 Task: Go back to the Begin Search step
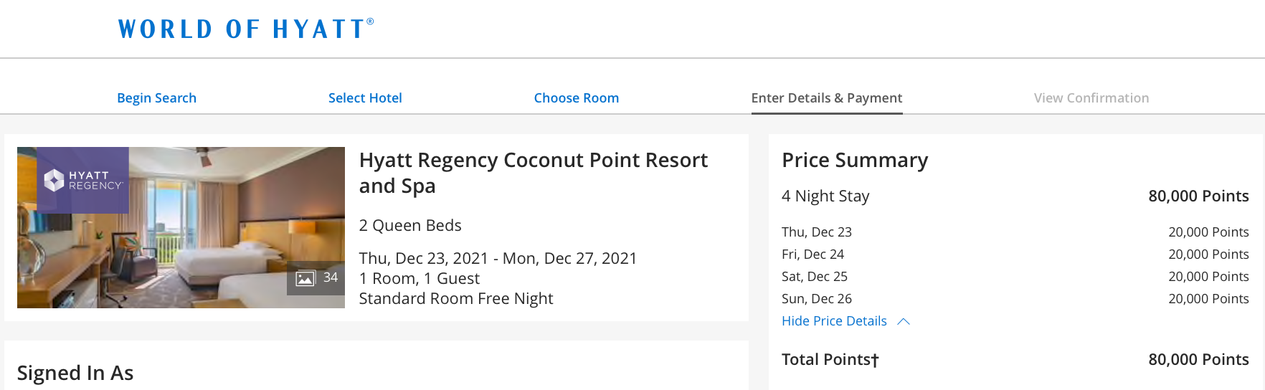coord(156,98)
